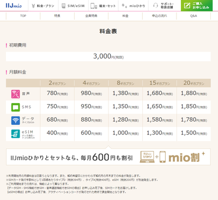Click the mio割 logo text
The width and height of the screenshot is (218, 200).
point(184,157)
